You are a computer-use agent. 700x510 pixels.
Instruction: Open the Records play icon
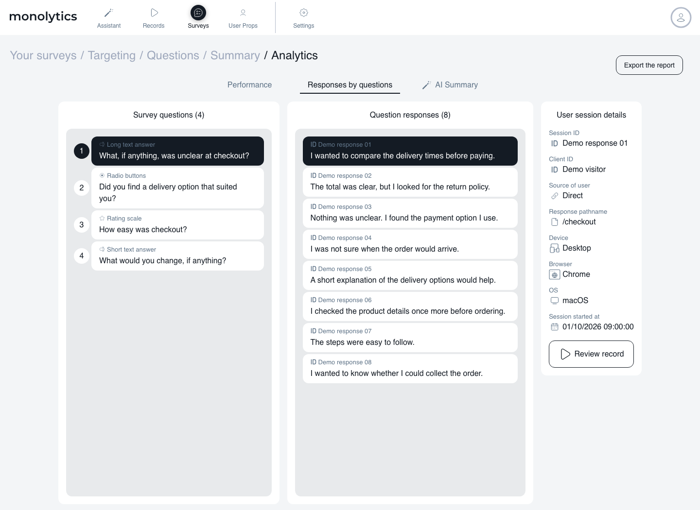tap(154, 13)
